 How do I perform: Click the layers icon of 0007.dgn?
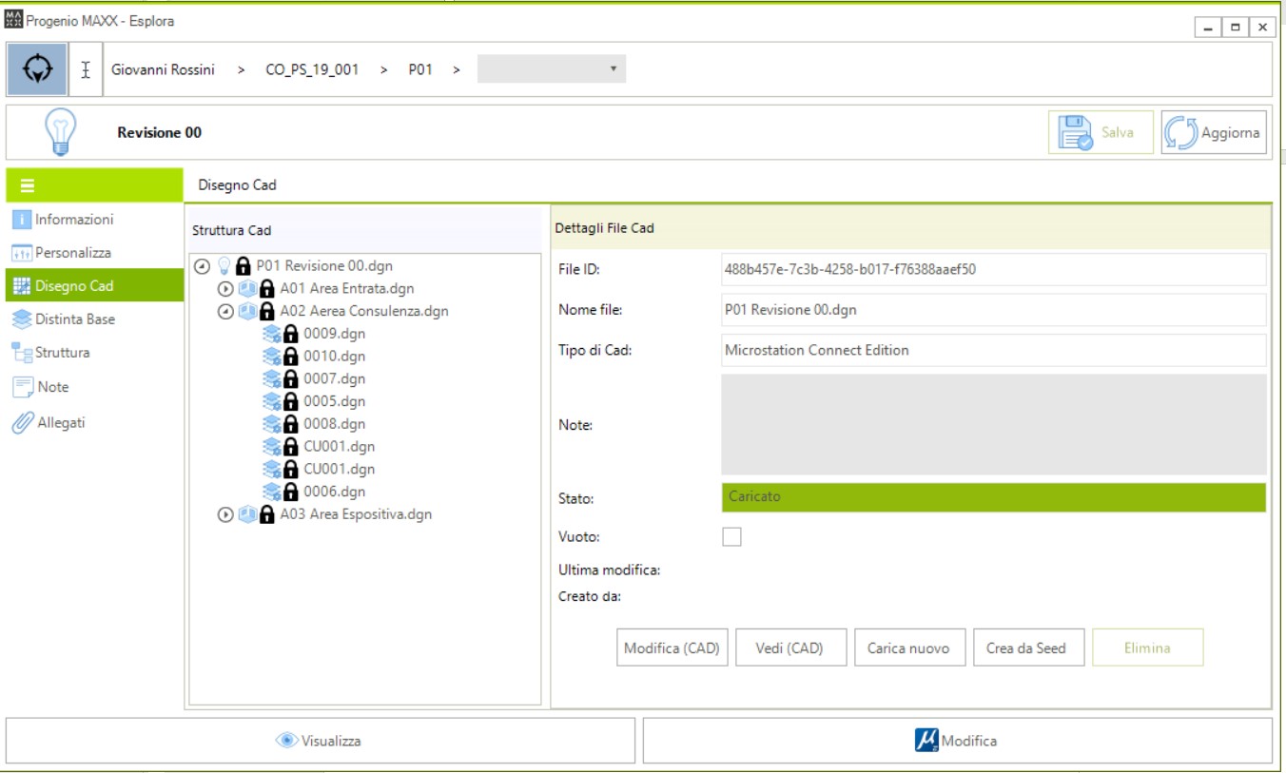(x=272, y=378)
